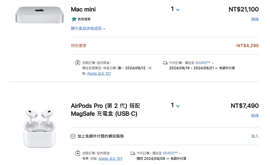Remove Mac mini via 移除 link
The height and width of the screenshot is (165, 270).
(x=255, y=19)
